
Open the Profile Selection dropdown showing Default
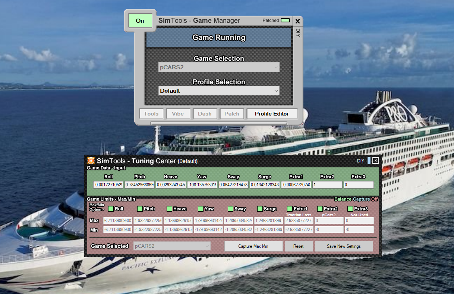pyautogui.click(x=219, y=91)
